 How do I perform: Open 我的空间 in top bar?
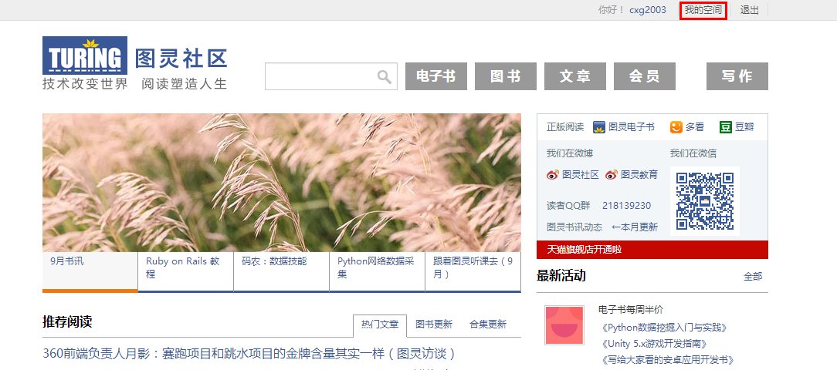click(703, 10)
